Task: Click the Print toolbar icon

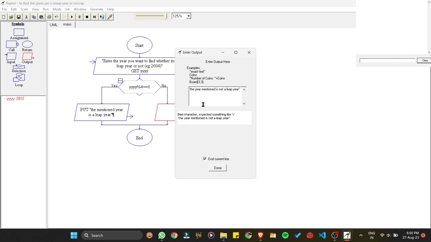Action: click(49, 17)
